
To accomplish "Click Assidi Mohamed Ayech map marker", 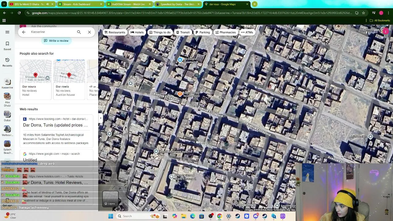I will pos(156,151).
